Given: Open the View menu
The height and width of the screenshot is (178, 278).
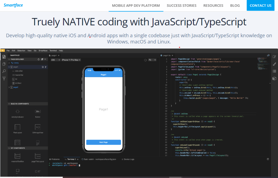Looking at the screenshot, I should [x=29, y=51].
